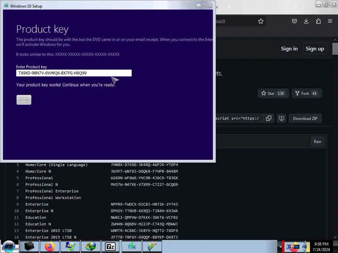Click the Firefox page vertical scrollbar thumb
The width and height of the screenshot is (338, 253).
pos(335,49)
